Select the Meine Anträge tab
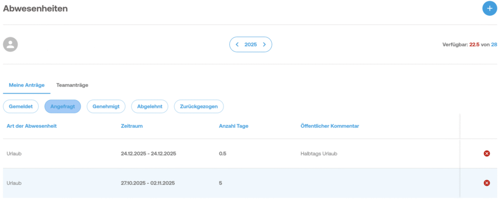The width and height of the screenshot is (504, 199). (x=27, y=85)
